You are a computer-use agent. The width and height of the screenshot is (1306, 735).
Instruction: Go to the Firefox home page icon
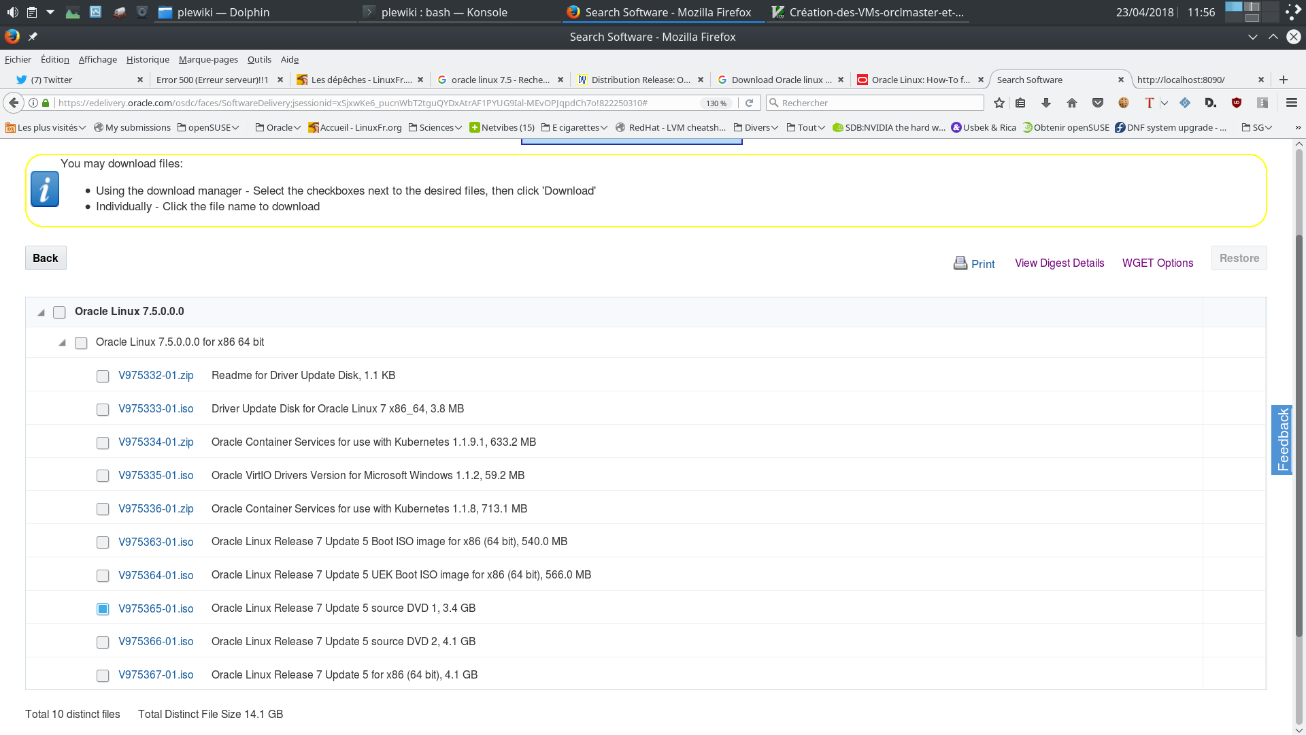click(1072, 103)
